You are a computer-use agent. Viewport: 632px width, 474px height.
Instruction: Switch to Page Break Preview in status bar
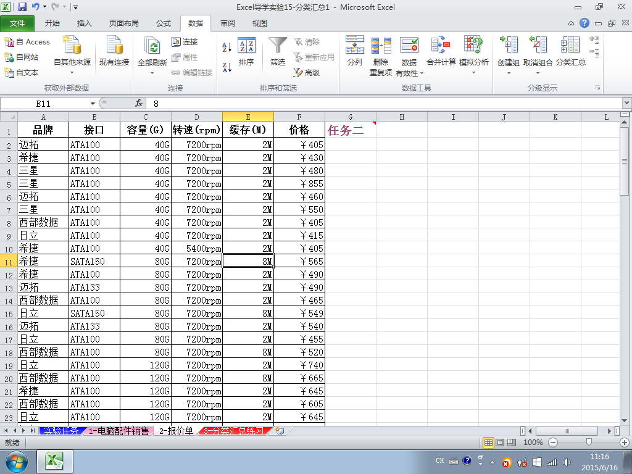click(512, 443)
